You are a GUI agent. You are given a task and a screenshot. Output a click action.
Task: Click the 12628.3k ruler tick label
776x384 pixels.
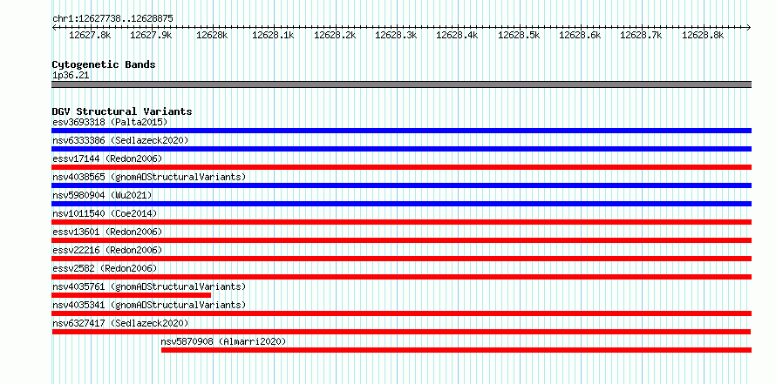[396, 36]
